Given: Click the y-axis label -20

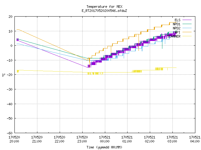Looking at the screenshot, I should click(x=10, y=75).
